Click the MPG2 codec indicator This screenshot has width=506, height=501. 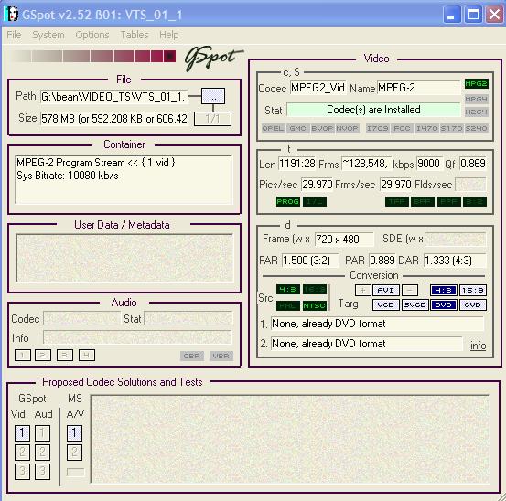pyautogui.click(x=477, y=84)
